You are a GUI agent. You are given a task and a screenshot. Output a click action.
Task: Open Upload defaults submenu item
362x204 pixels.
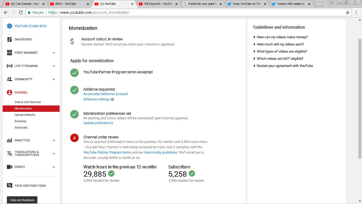coord(25,115)
